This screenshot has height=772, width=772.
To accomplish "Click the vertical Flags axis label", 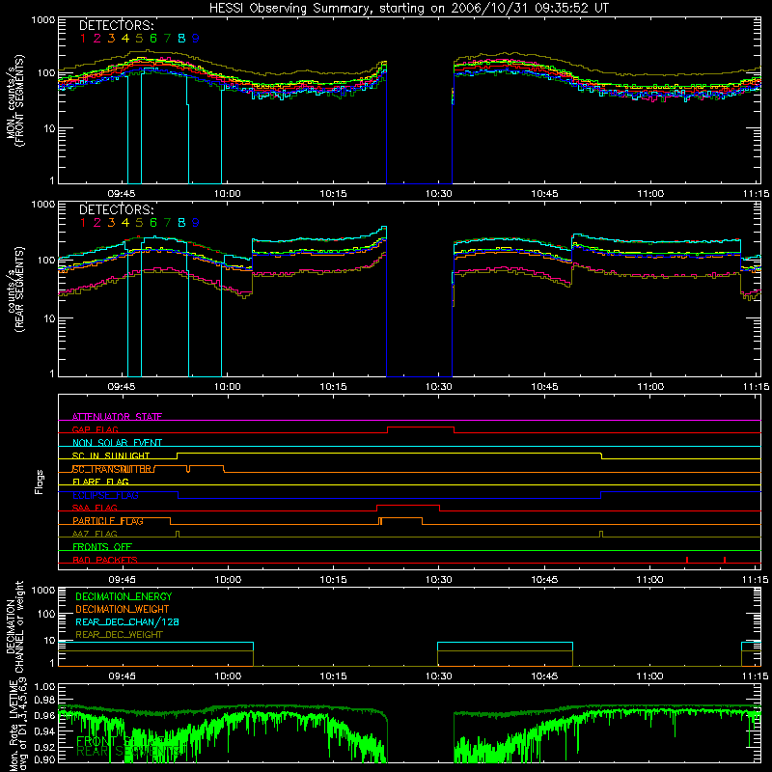I will click(x=40, y=482).
